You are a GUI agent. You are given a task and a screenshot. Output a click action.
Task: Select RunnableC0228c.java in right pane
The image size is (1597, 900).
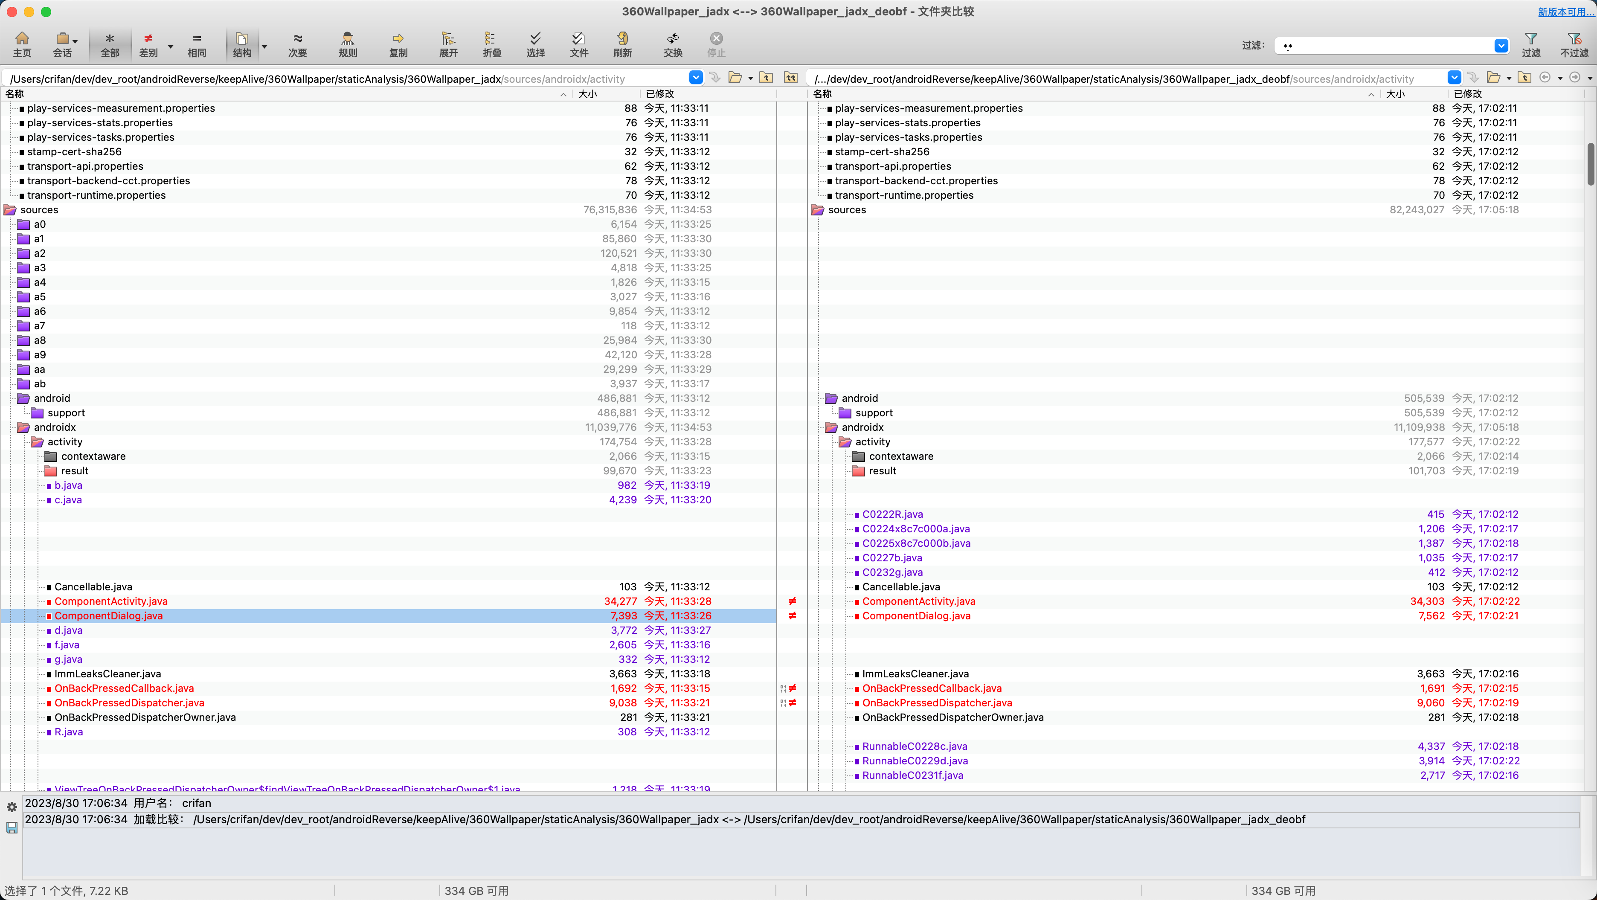[x=915, y=746]
